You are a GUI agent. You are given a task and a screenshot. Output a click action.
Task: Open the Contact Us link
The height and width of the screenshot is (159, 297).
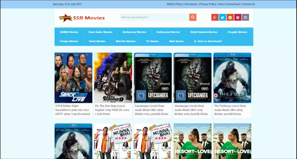coord(248,4)
